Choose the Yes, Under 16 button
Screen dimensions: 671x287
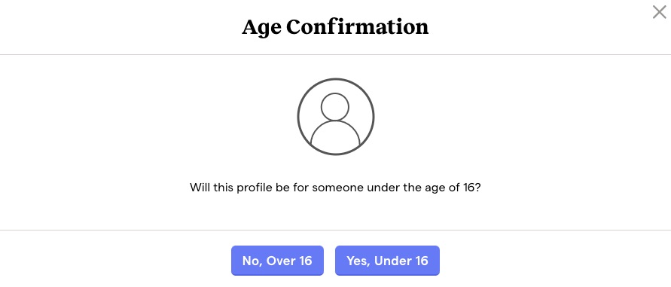(x=387, y=261)
